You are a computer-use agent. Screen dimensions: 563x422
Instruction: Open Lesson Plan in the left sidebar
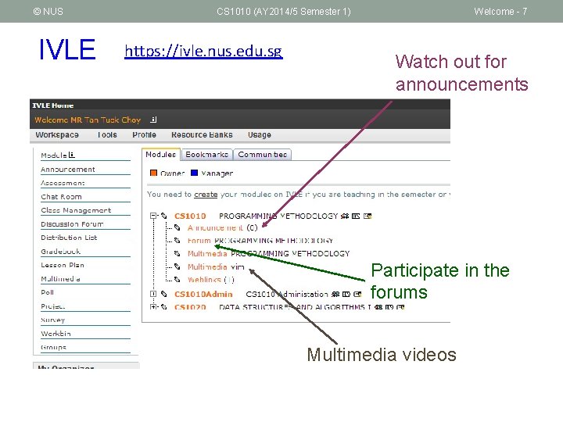click(x=63, y=265)
